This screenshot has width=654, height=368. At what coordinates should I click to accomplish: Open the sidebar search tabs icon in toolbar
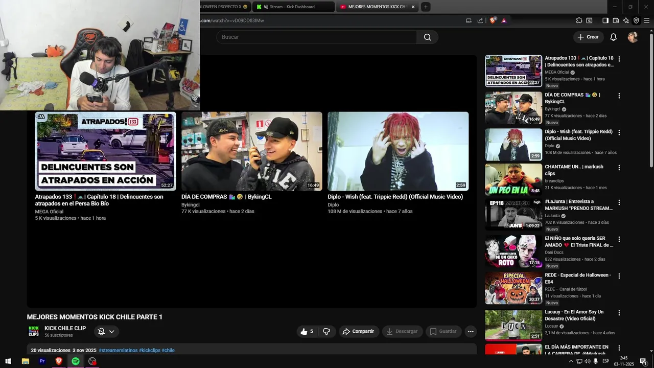[x=589, y=20]
